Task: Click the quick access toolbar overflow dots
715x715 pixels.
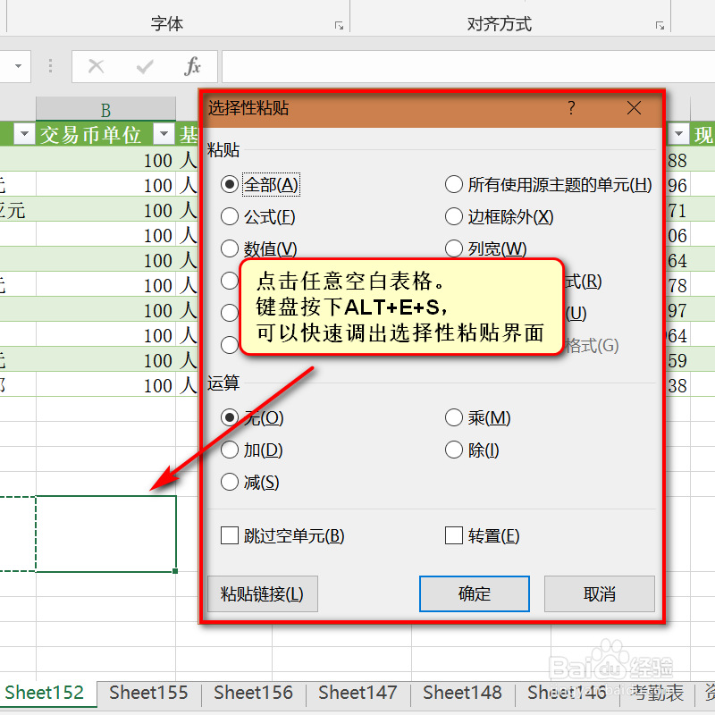Action: pos(50,66)
